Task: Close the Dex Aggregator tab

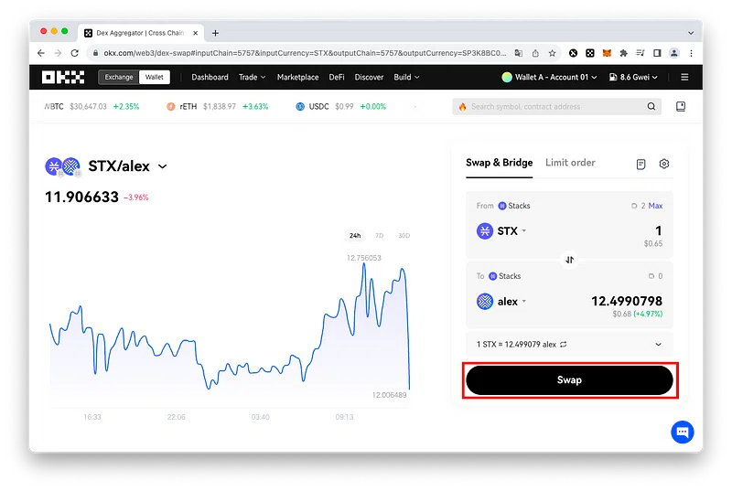Action: coord(196,33)
